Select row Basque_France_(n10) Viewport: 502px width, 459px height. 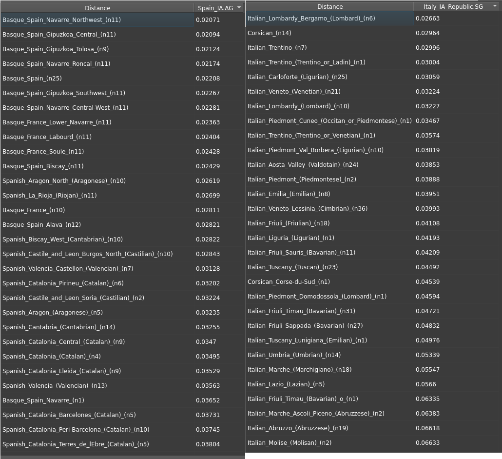(x=123, y=210)
